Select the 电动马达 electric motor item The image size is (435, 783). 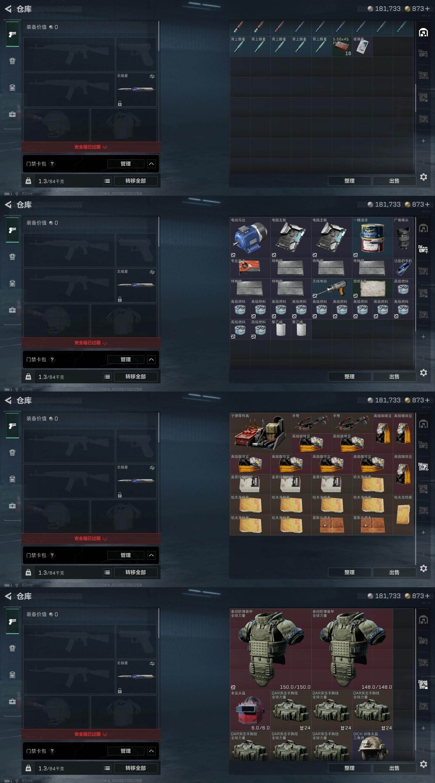[250, 237]
